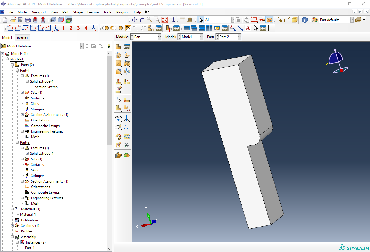Screen dimensions: 370x252
Task: Open the Part defaults color dropdown
Action: (352, 20)
